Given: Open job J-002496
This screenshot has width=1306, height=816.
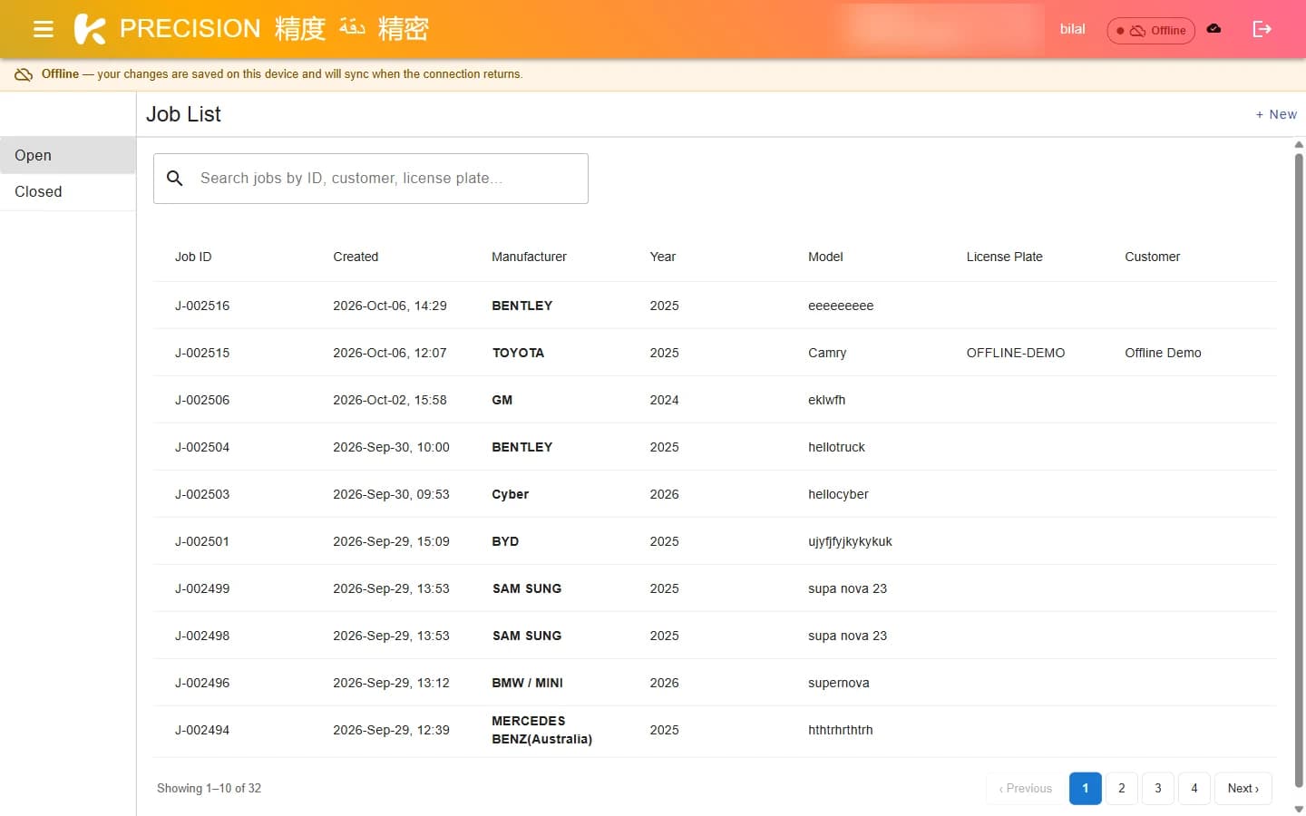Looking at the screenshot, I should (x=715, y=683).
